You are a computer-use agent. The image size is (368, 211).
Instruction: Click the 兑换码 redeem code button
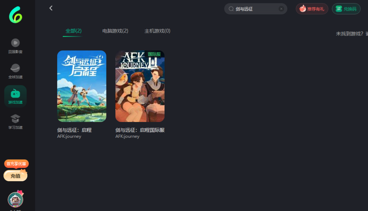[x=346, y=9]
